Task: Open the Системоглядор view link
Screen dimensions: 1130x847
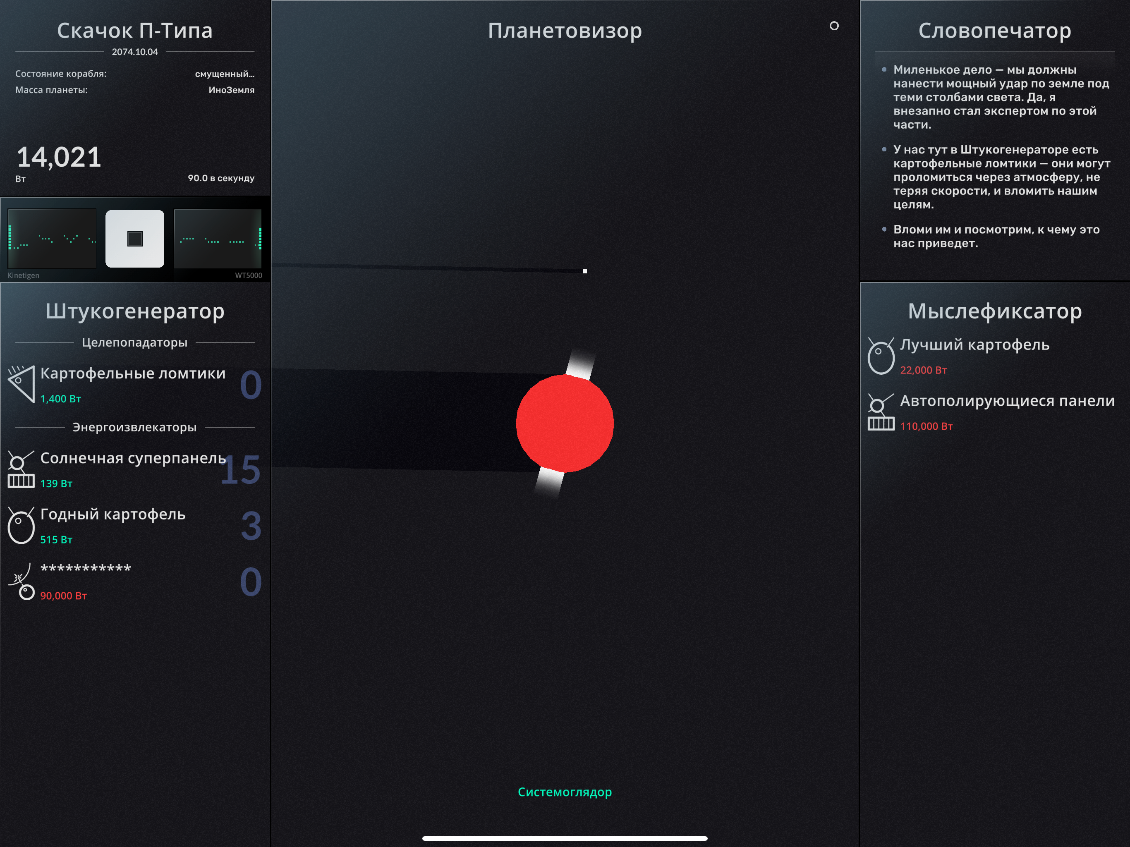Action: [x=565, y=792]
